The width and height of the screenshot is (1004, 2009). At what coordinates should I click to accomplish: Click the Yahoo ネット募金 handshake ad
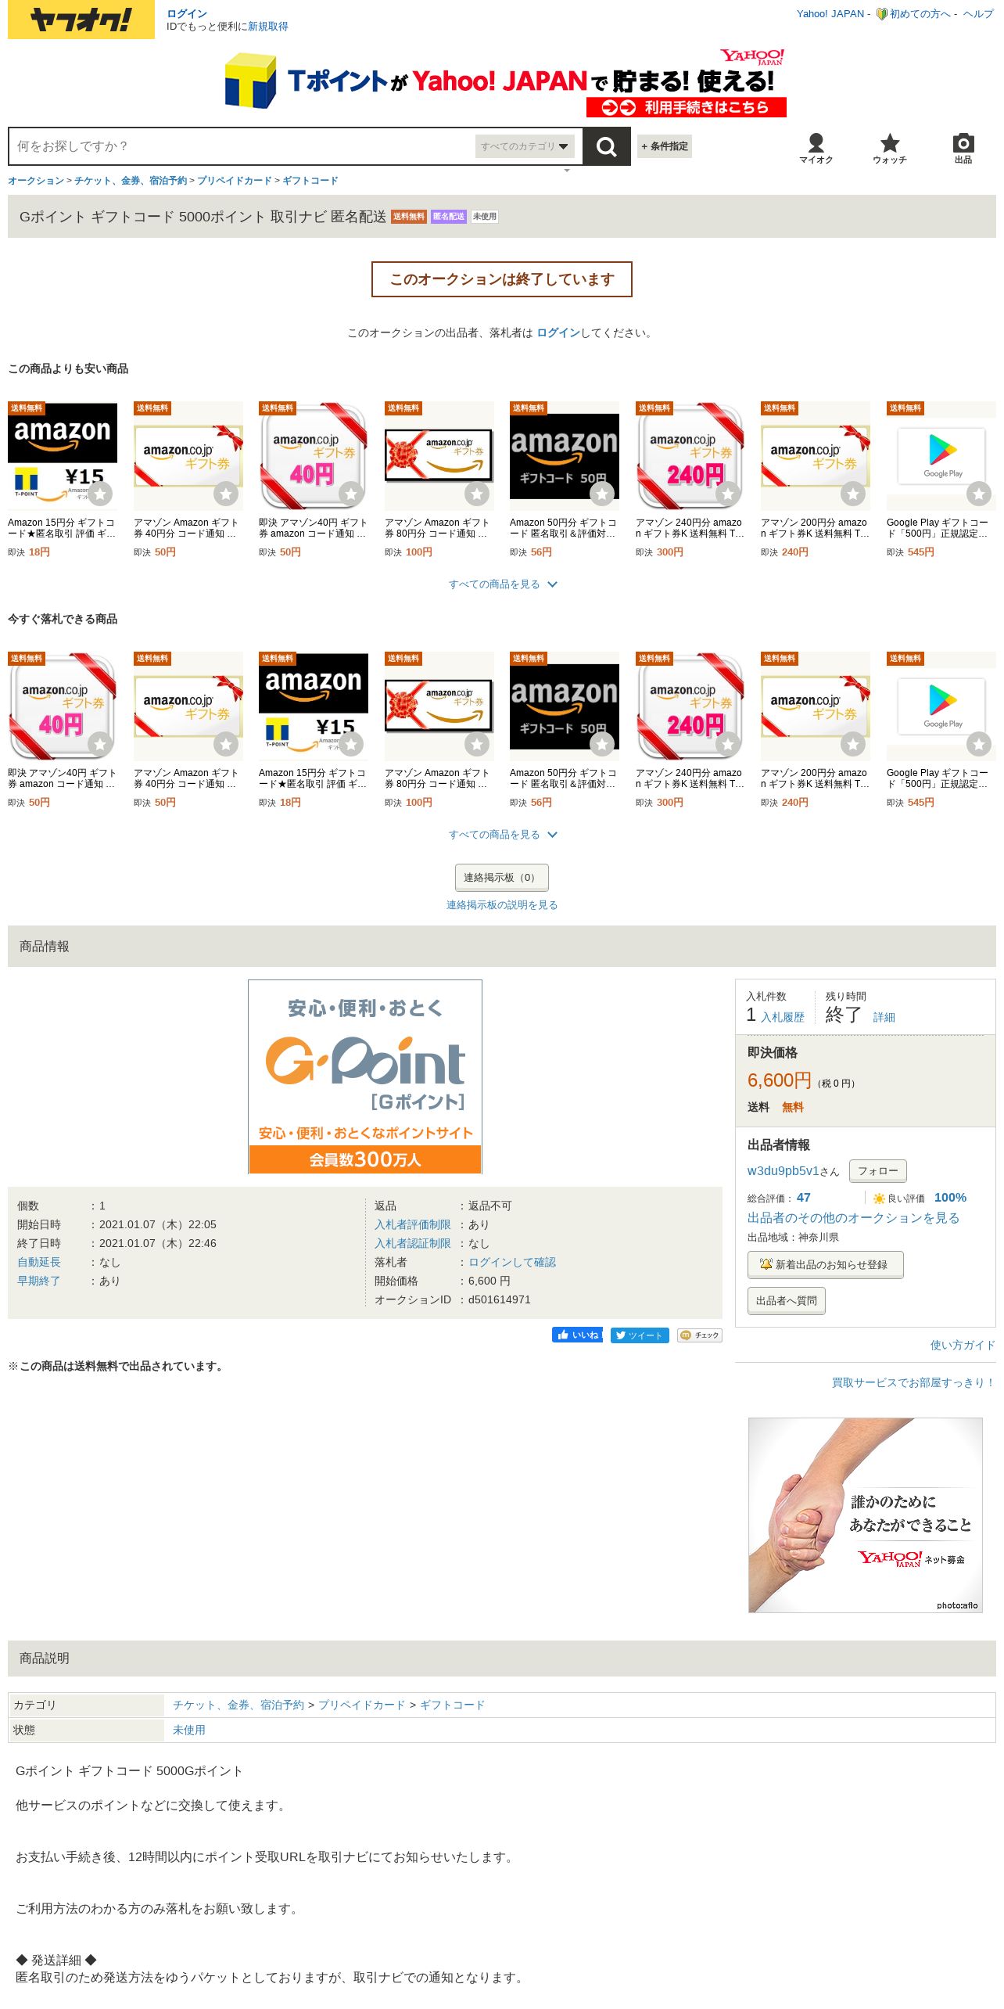[866, 1515]
